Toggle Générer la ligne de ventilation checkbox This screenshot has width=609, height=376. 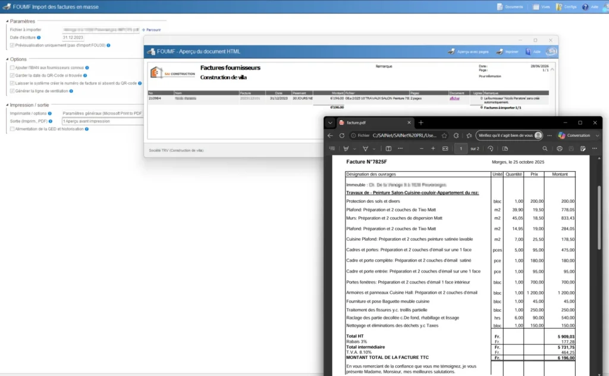click(x=12, y=91)
